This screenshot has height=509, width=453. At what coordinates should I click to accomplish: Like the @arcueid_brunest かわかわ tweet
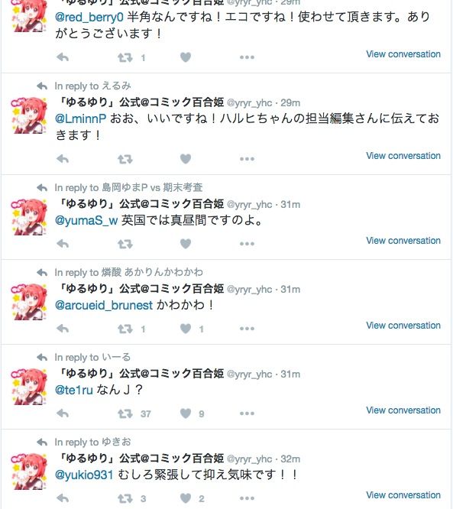[x=186, y=329]
